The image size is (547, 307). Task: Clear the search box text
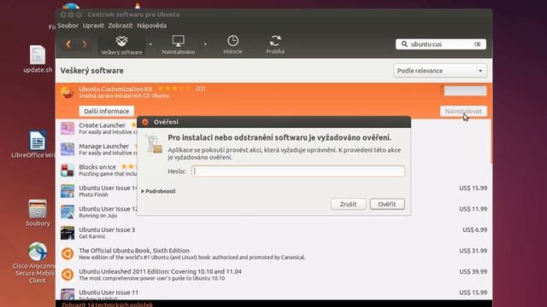coord(477,44)
